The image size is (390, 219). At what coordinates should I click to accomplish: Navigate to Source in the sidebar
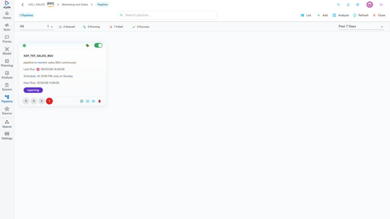[7, 111]
